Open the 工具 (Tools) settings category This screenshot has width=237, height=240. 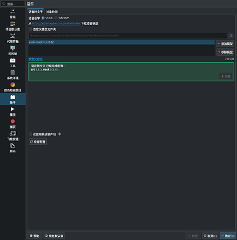coord(13,63)
